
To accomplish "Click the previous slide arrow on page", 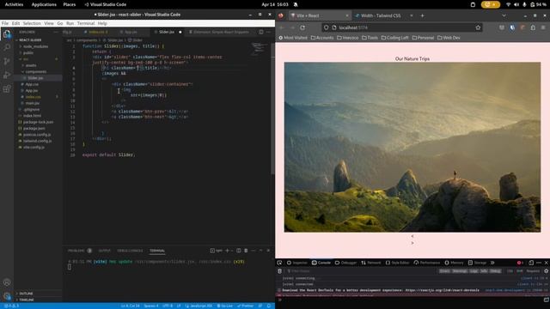I will [412, 236].
